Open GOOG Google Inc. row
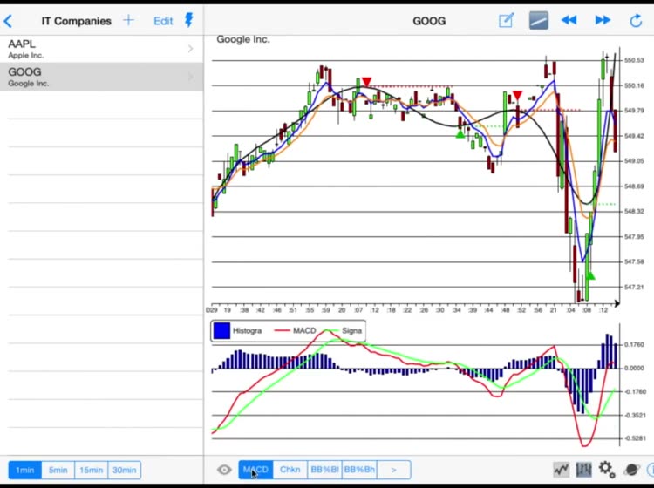The image size is (654, 488). [x=101, y=77]
